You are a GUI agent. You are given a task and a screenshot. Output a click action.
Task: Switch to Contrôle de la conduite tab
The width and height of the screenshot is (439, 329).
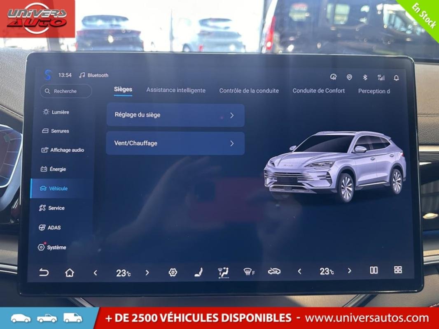pyautogui.click(x=249, y=91)
